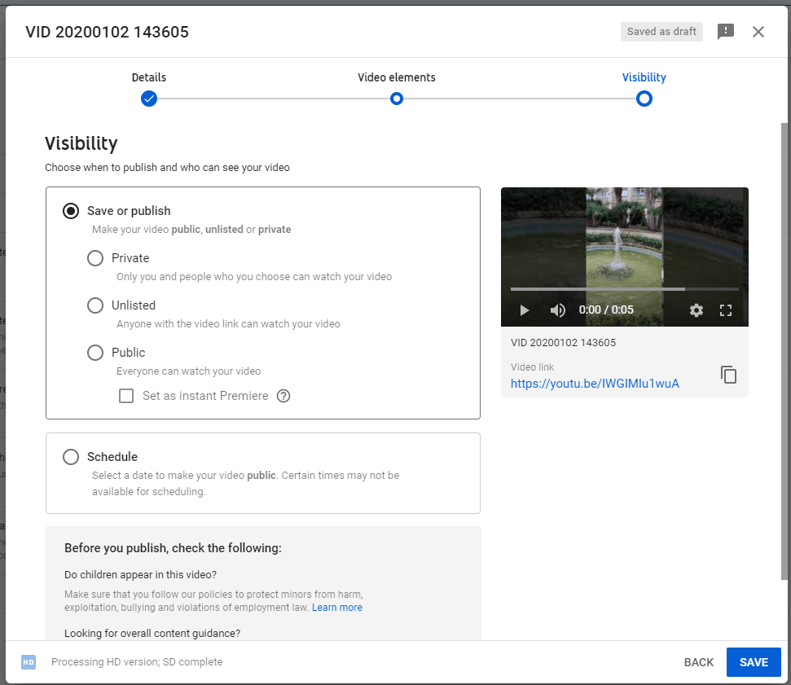791x685 pixels.
Task: Click the Visibility heading
Action: coord(81,143)
